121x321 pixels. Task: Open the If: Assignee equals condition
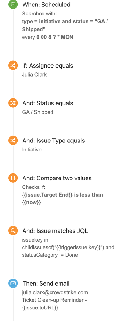[x=48, y=66]
